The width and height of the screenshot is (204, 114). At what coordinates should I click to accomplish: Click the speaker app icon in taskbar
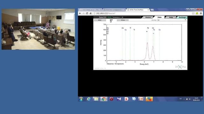[134, 99]
